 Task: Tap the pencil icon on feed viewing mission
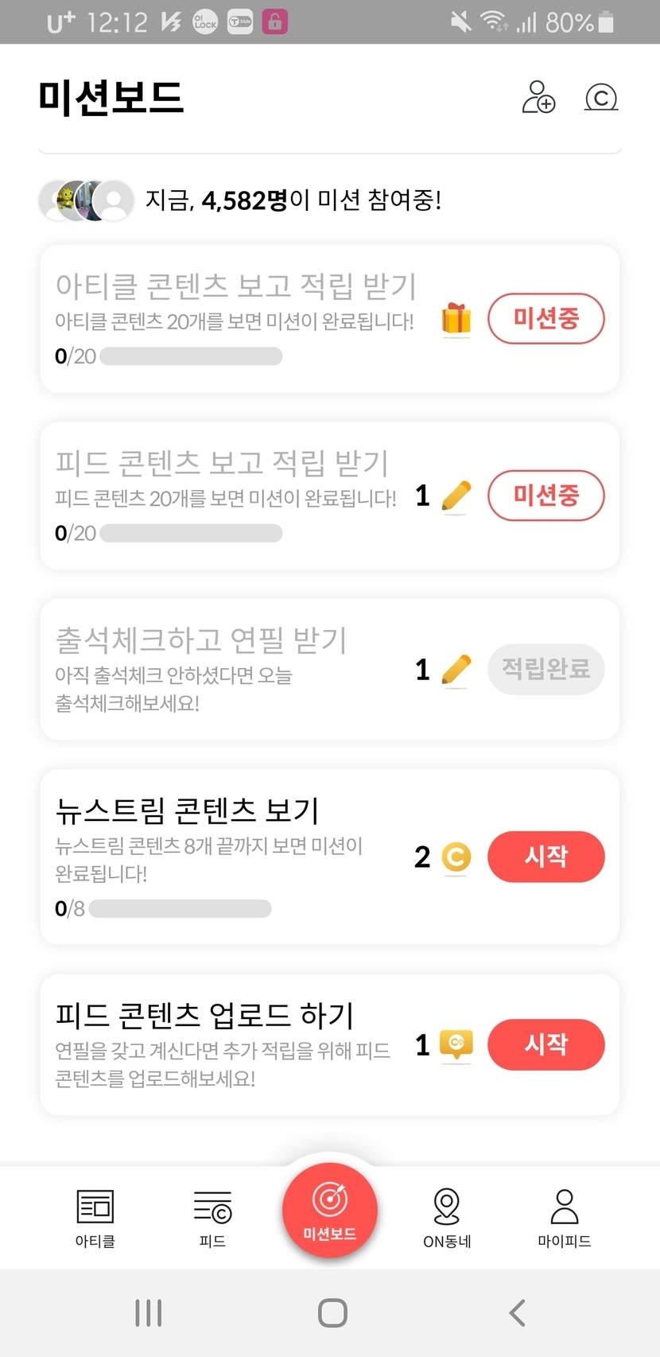(x=456, y=496)
